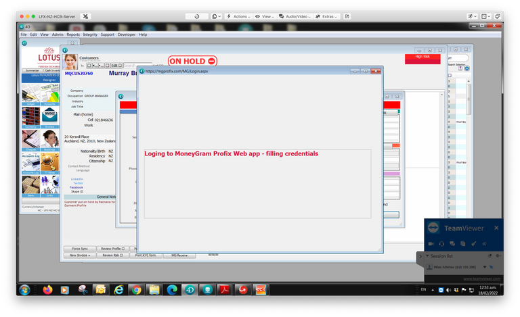The height and width of the screenshot is (317, 520).
Task: Open the clipboard dropdown in top toolbar
Action: pos(216,16)
